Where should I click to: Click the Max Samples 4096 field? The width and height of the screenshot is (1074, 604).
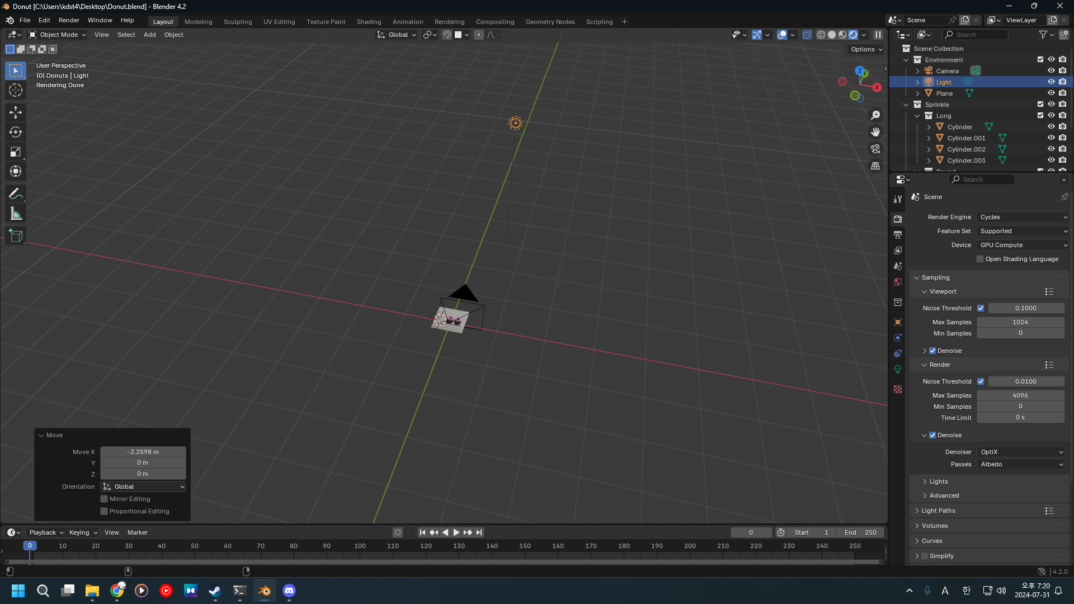click(1020, 395)
